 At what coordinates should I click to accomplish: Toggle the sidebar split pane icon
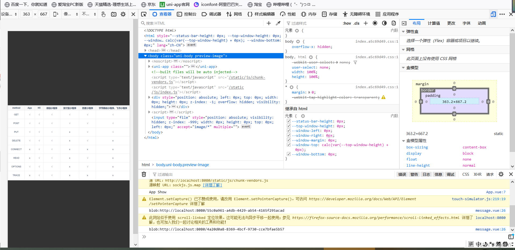(404, 23)
